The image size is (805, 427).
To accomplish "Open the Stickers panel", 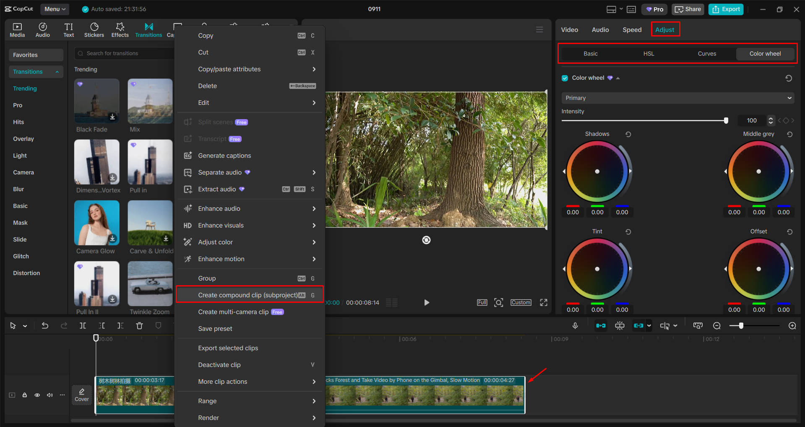I will [94, 29].
